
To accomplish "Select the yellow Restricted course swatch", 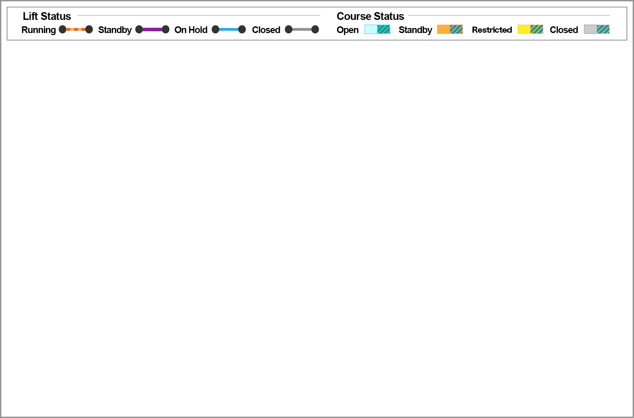I will click(x=530, y=29).
